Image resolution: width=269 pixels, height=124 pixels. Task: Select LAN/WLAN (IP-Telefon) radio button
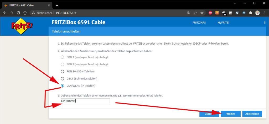[63, 86]
